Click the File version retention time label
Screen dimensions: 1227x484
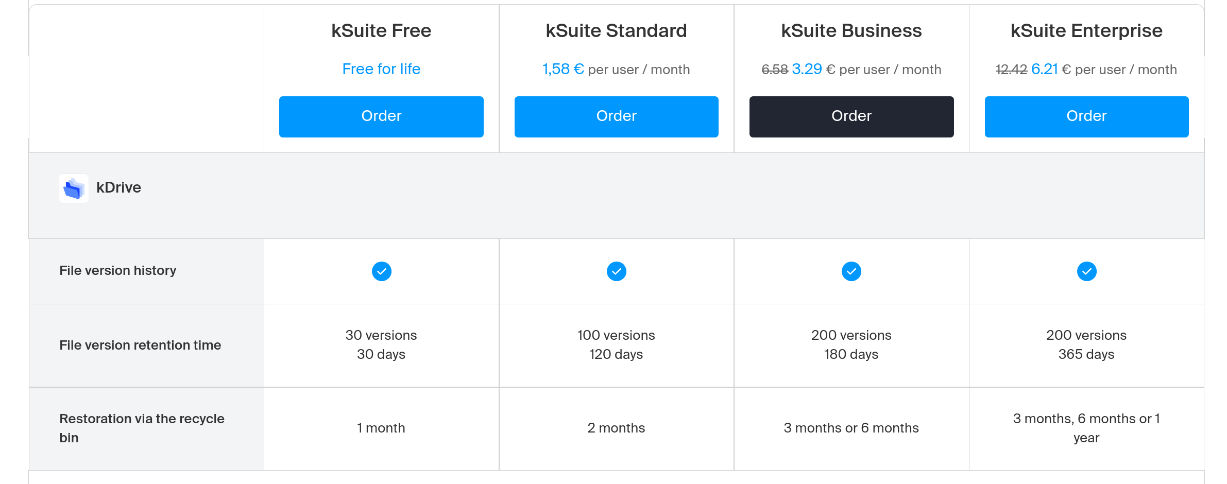point(140,345)
